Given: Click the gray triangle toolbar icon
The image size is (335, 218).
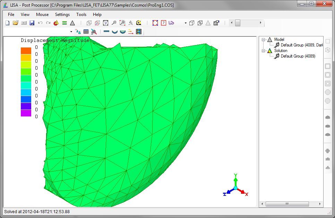Looking at the screenshot, I should point(72,23).
